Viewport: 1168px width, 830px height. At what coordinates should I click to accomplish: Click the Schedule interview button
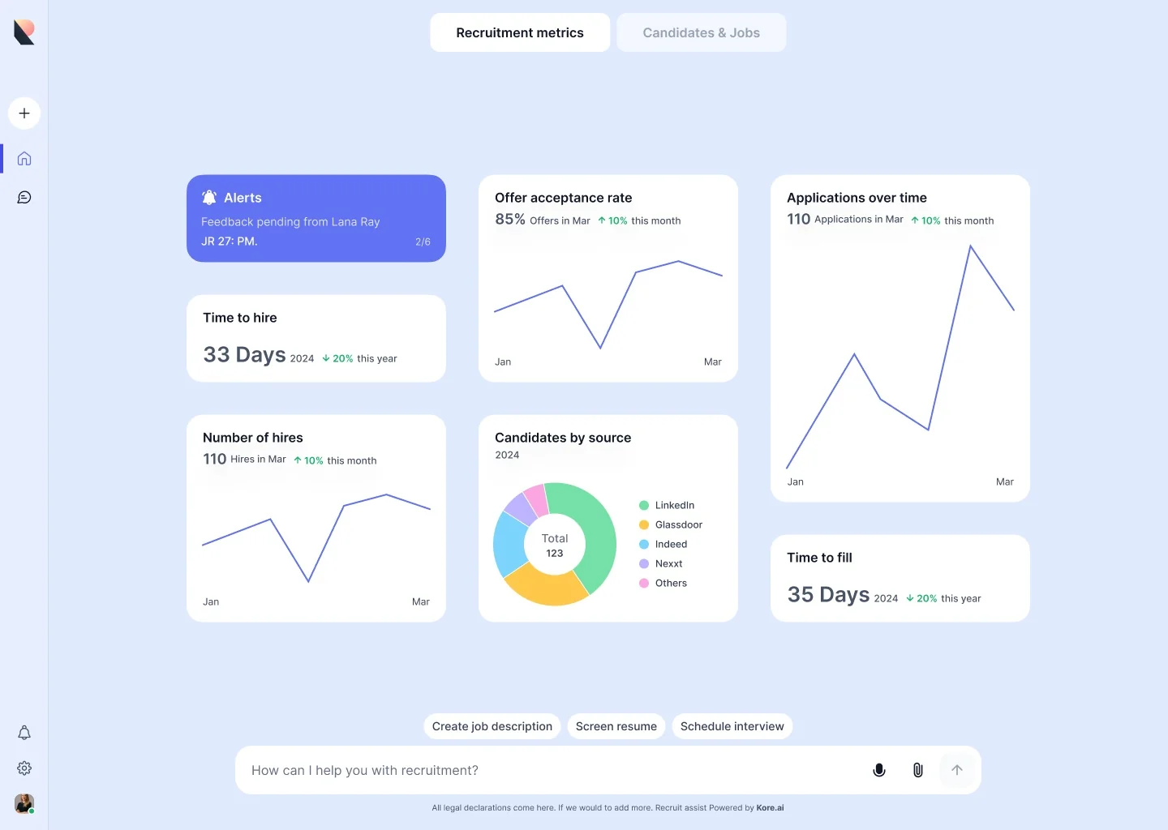click(732, 726)
